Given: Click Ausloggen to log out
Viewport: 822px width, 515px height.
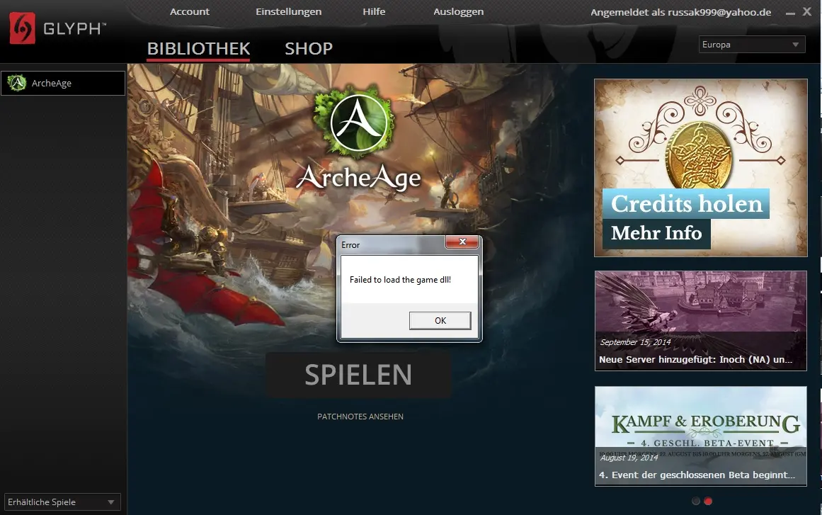Looking at the screenshot, I should pos(458,11).
